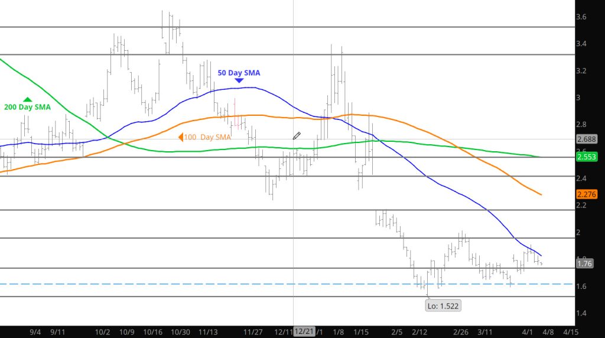Viewport: 605px width, 338px height.
Task: Click the 1.4 value on price axis
Action: coord(581,313)
